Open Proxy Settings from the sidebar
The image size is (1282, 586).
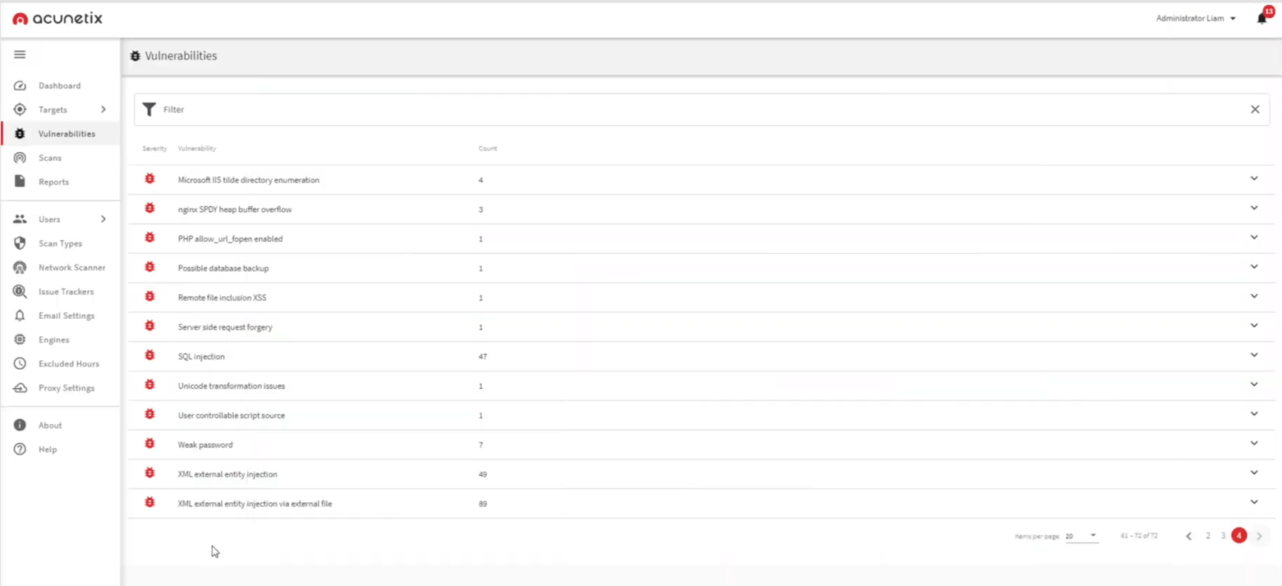click(66, 387)
